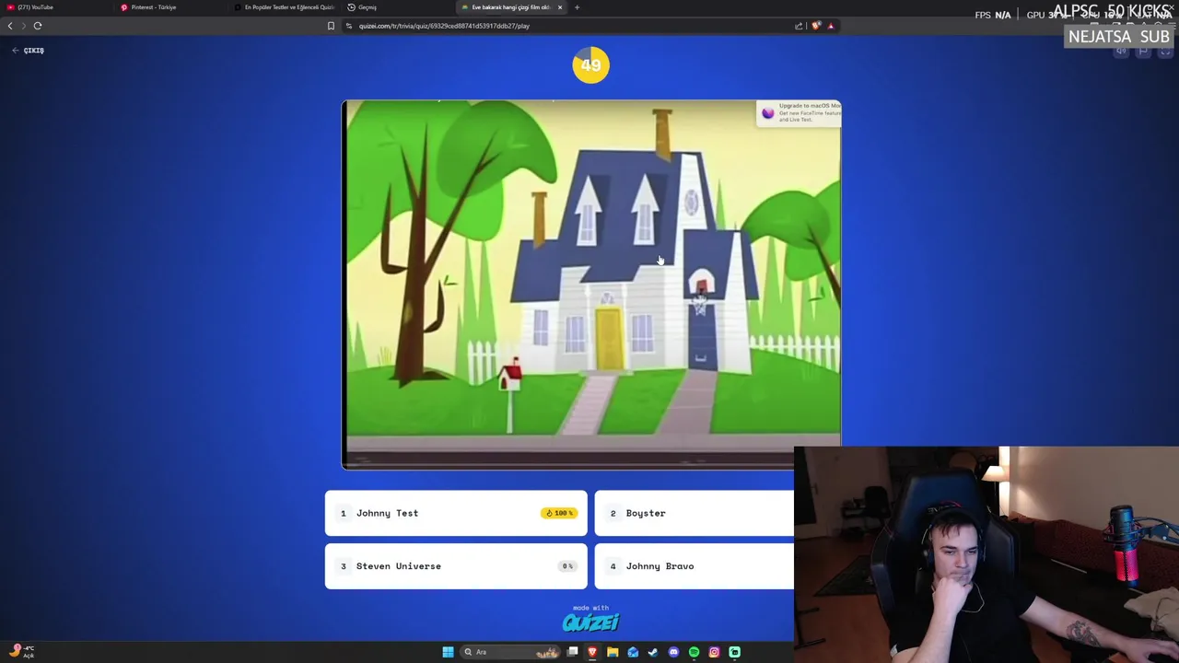Go back in browser history
Screen dimensions: 1179x663
pos(10,26)
